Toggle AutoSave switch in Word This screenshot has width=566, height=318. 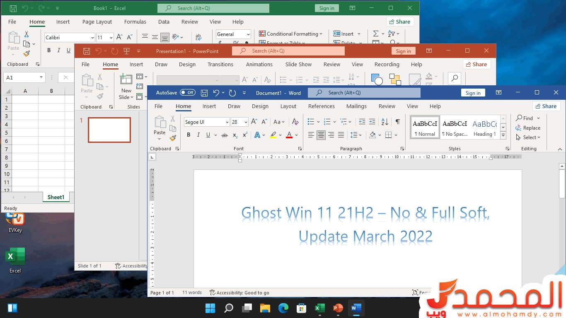point(187,93)
